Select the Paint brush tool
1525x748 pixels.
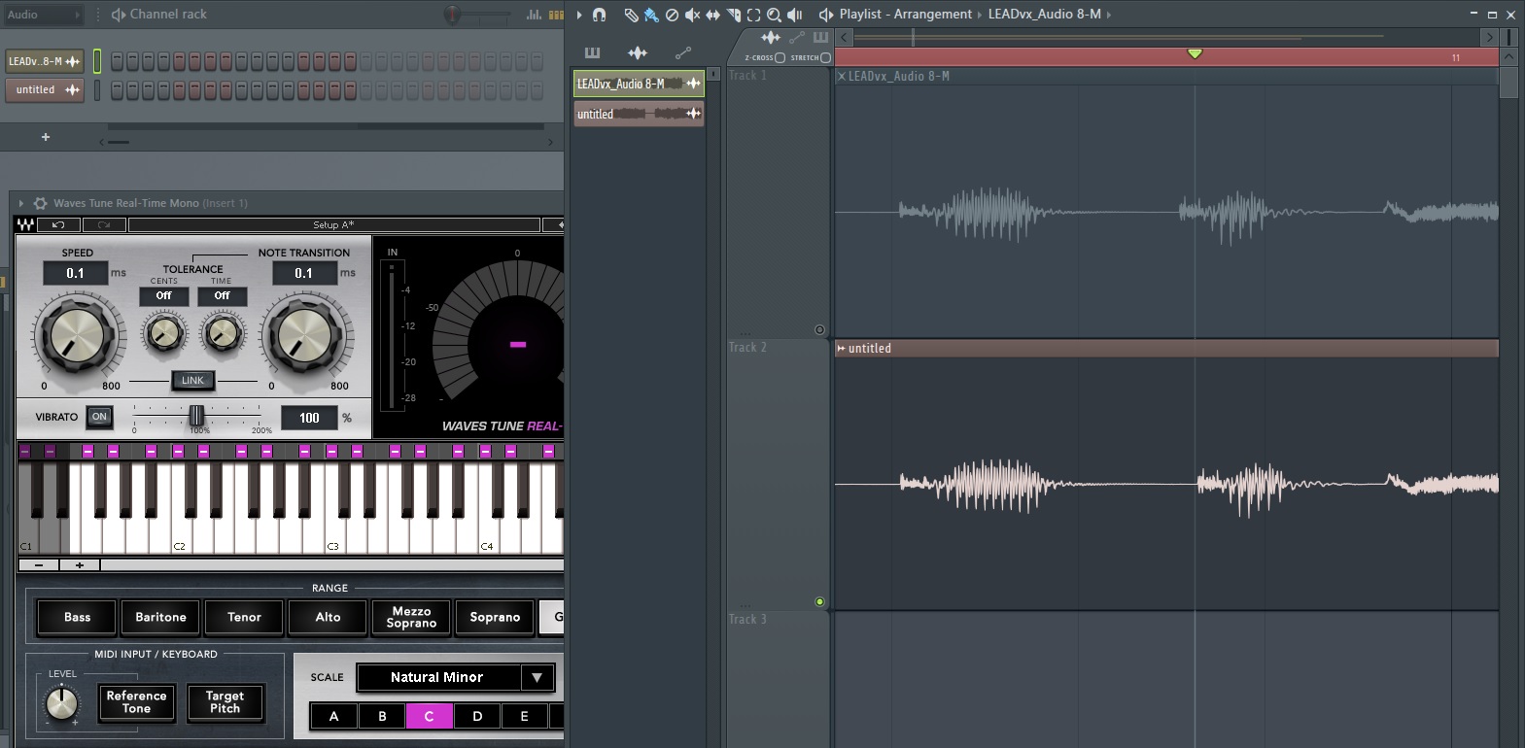651,15
